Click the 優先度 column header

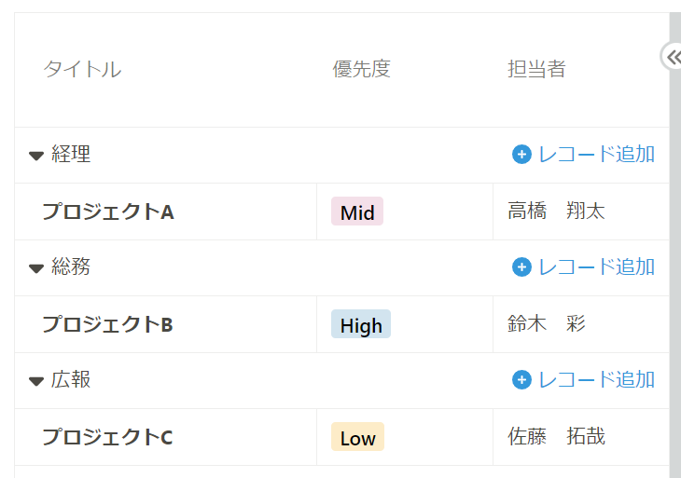(x=361, y=69)
